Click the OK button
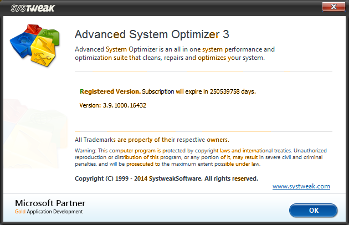Viewport: 349px width, 225px height. click(x=313, y=210)
